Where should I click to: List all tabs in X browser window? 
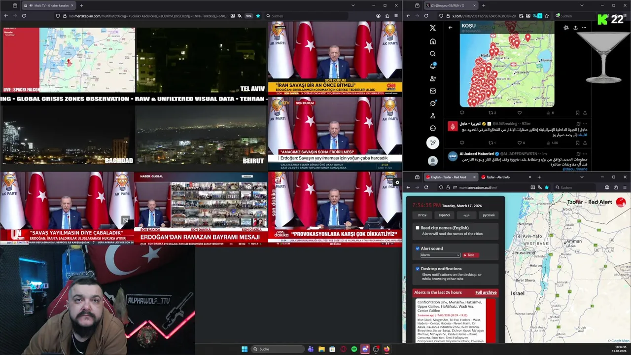point(582,5)
